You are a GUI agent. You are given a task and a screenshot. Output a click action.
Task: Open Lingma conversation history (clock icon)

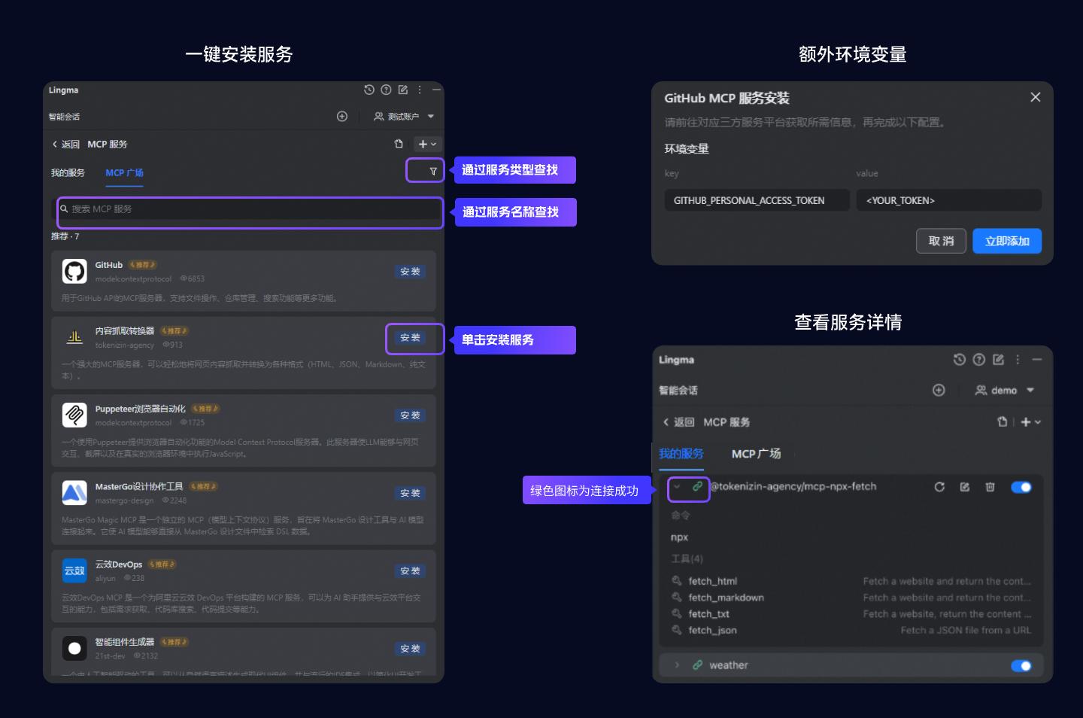[368, 90]
